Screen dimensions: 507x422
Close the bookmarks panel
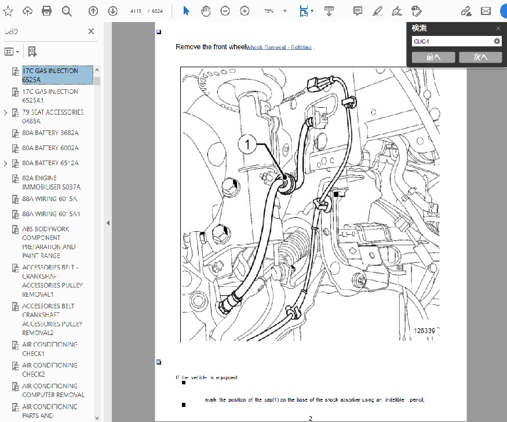click(x=91, y=31)
